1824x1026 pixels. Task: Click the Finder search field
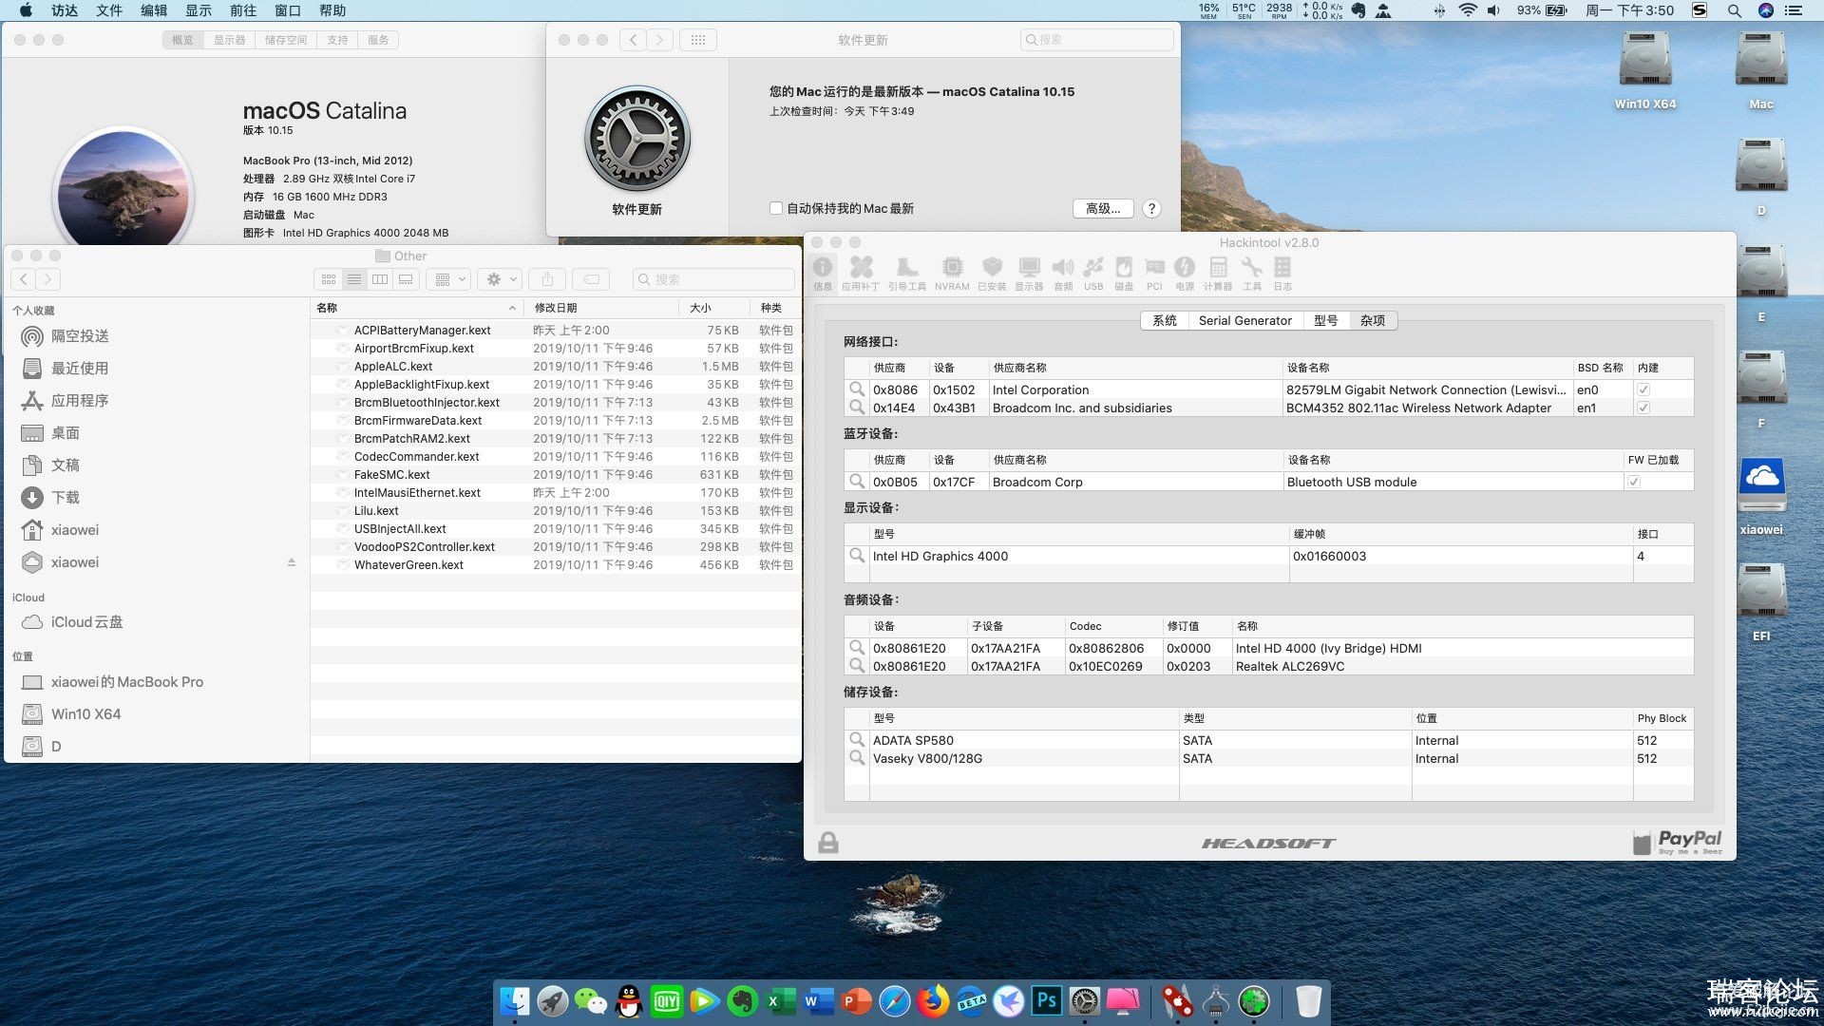(713, 279)
